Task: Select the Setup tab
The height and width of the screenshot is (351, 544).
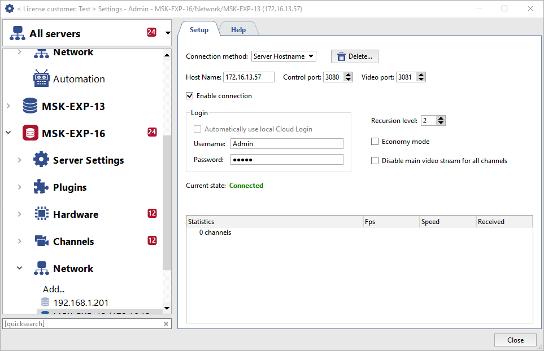Action: [199, 30]
